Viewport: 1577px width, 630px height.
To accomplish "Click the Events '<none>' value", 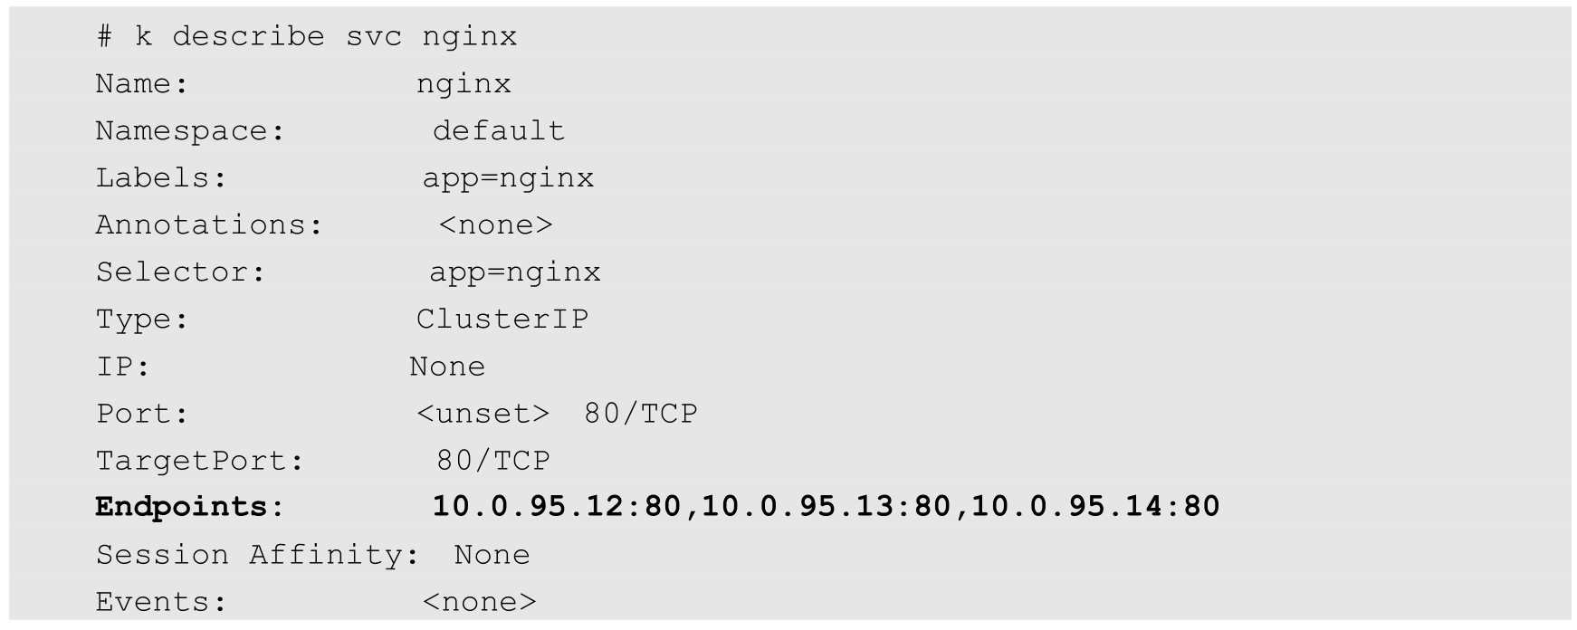I will pyautogui.click(x=479, y=602).
